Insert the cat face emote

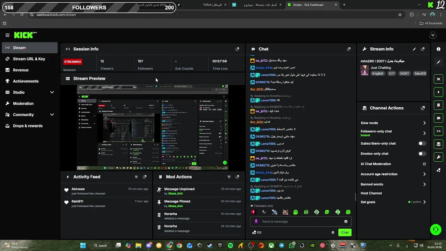pos(285,212)
